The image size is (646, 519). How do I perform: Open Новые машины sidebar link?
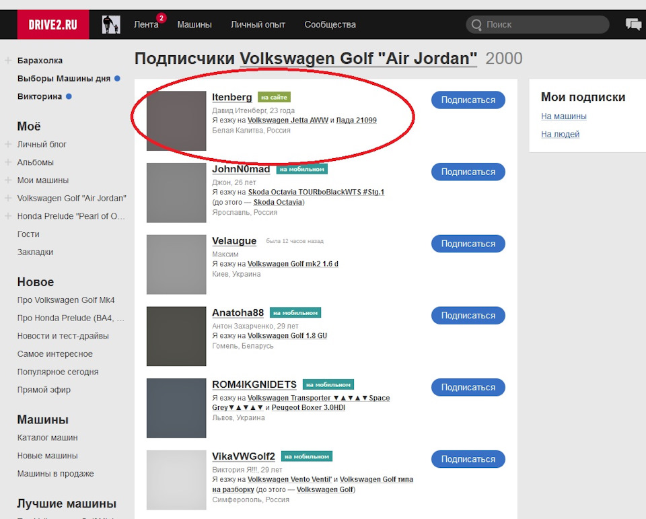(47, 456)
